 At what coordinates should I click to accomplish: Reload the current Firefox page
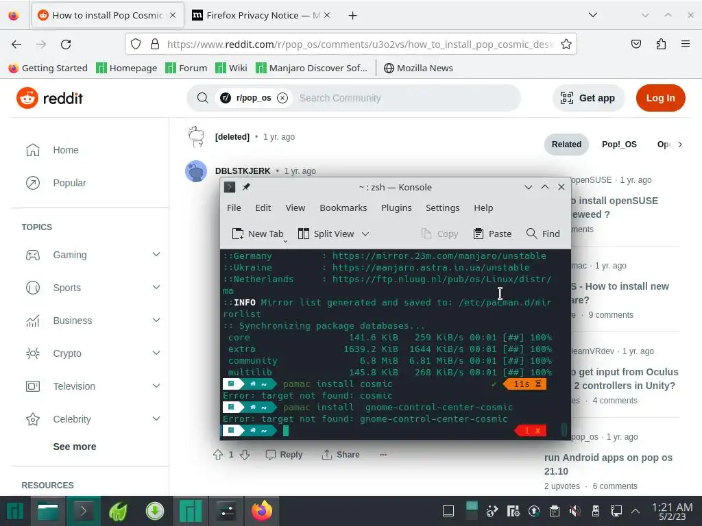(66, 45)
